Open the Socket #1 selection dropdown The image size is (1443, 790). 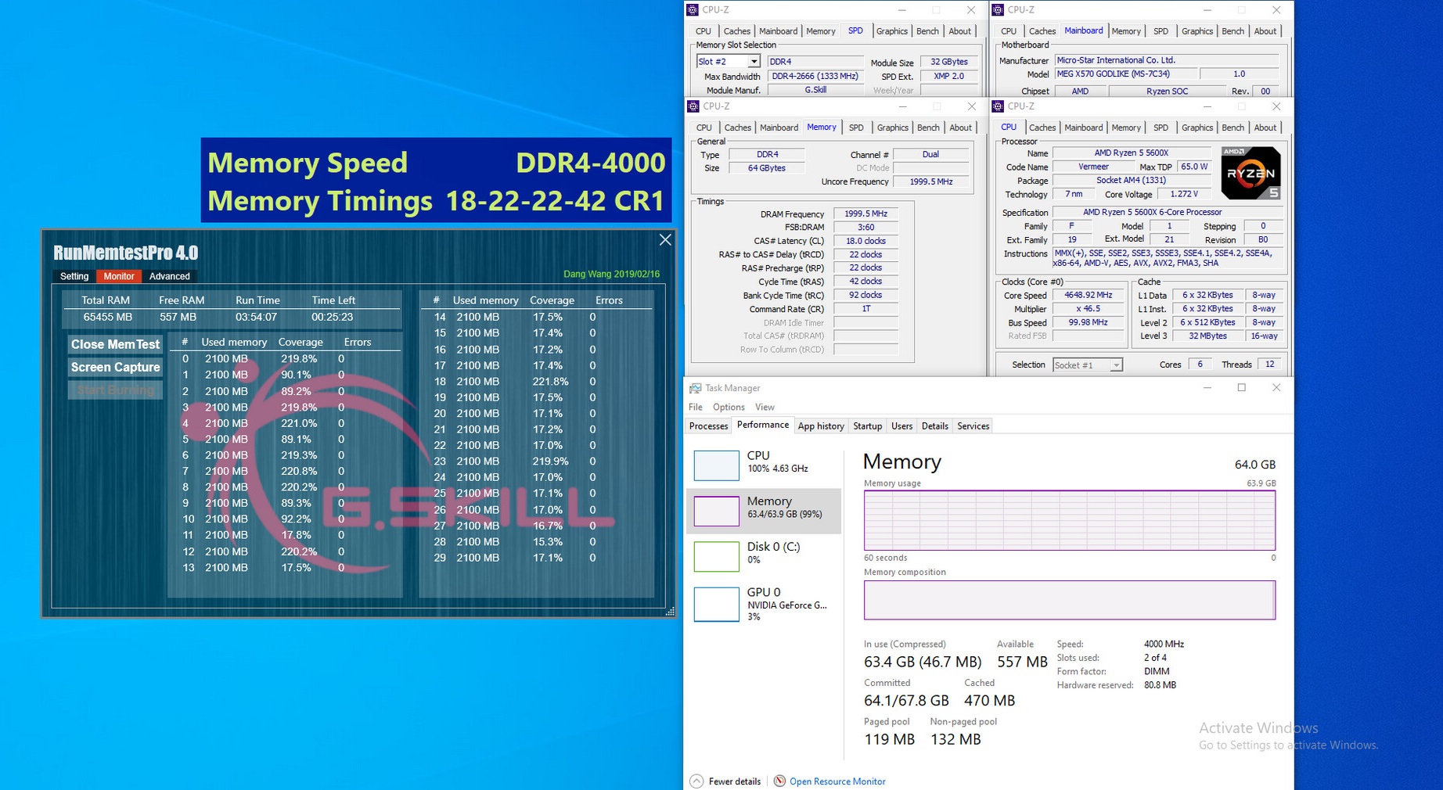pyautogui.click(x=1116, y=365)
